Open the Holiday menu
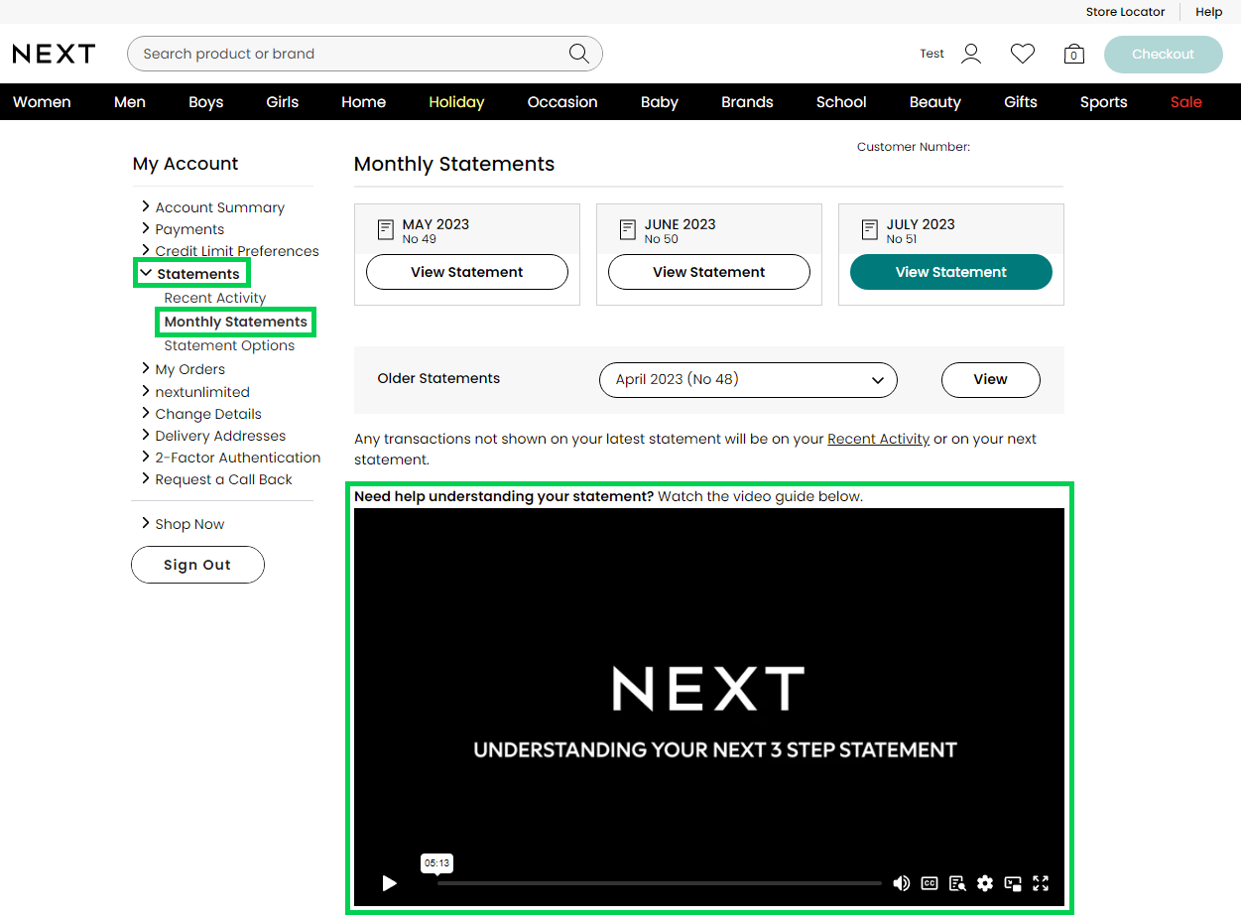This screenshot has width=1241, height=919. [456, 102]
